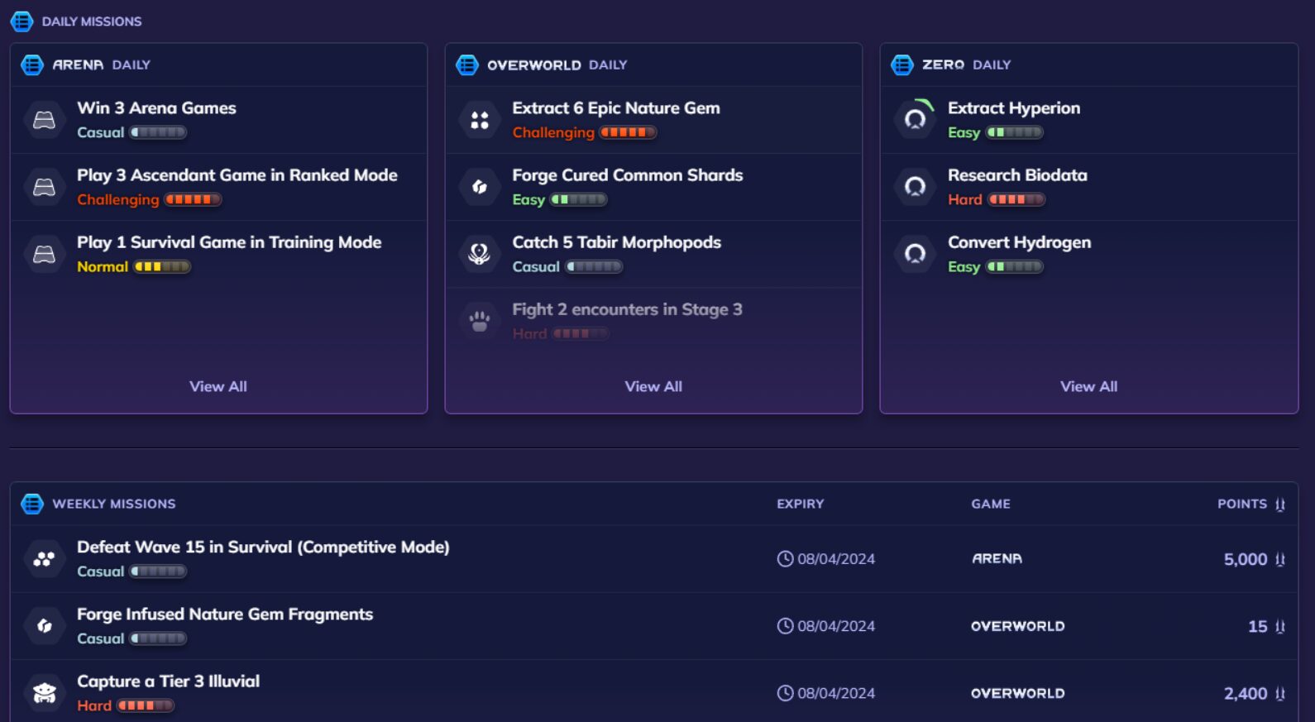Click the Forge Cured Common Shards icon

pyautogui.click(x=480, y=187)
